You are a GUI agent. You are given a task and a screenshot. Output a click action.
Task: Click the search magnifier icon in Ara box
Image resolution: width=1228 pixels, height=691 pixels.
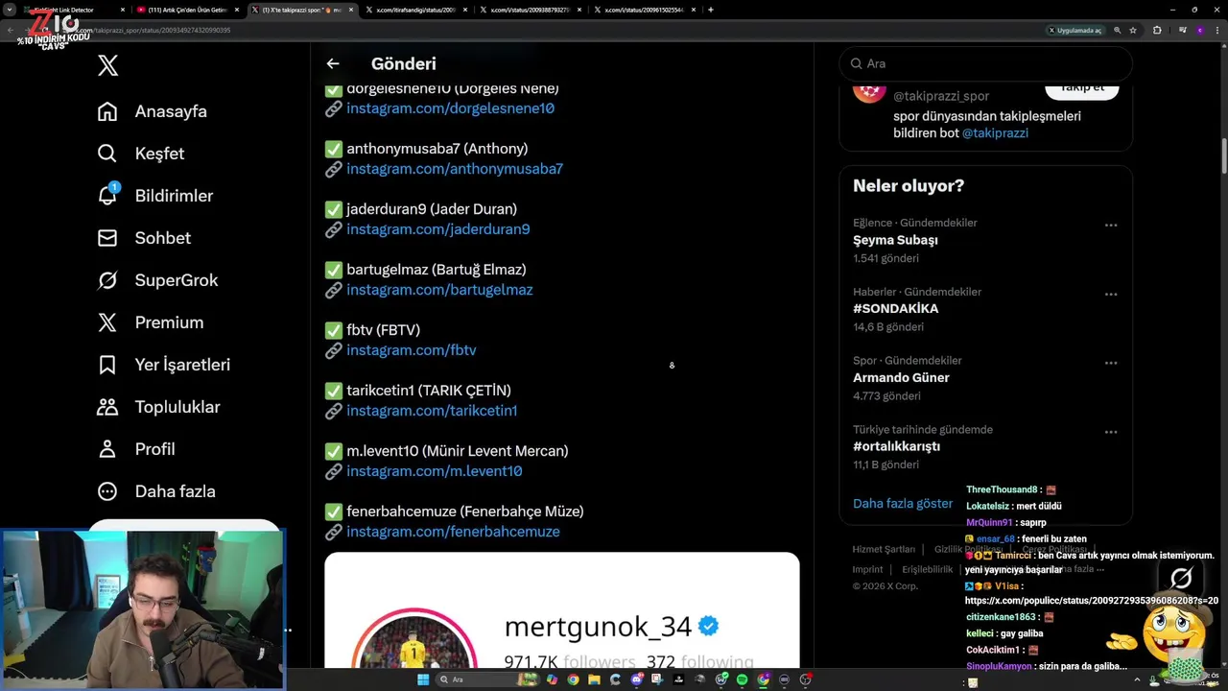click(x=856, y=63)
